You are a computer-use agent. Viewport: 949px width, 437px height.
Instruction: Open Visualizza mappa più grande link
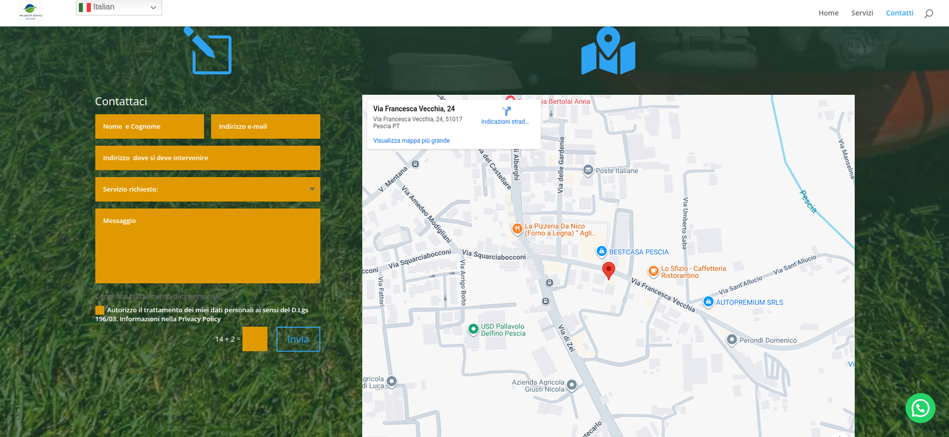click(x=411, y=141)
